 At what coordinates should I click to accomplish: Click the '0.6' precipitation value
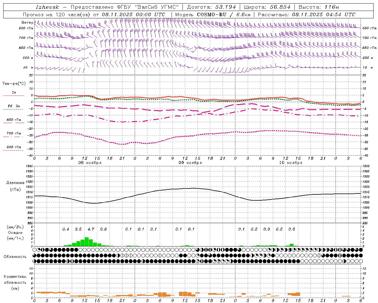click(292, 229)
